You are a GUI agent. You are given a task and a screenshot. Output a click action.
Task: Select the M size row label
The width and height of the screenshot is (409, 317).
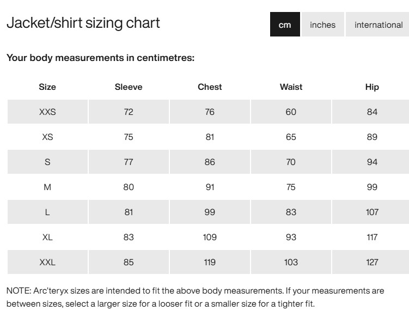(47, 187)
